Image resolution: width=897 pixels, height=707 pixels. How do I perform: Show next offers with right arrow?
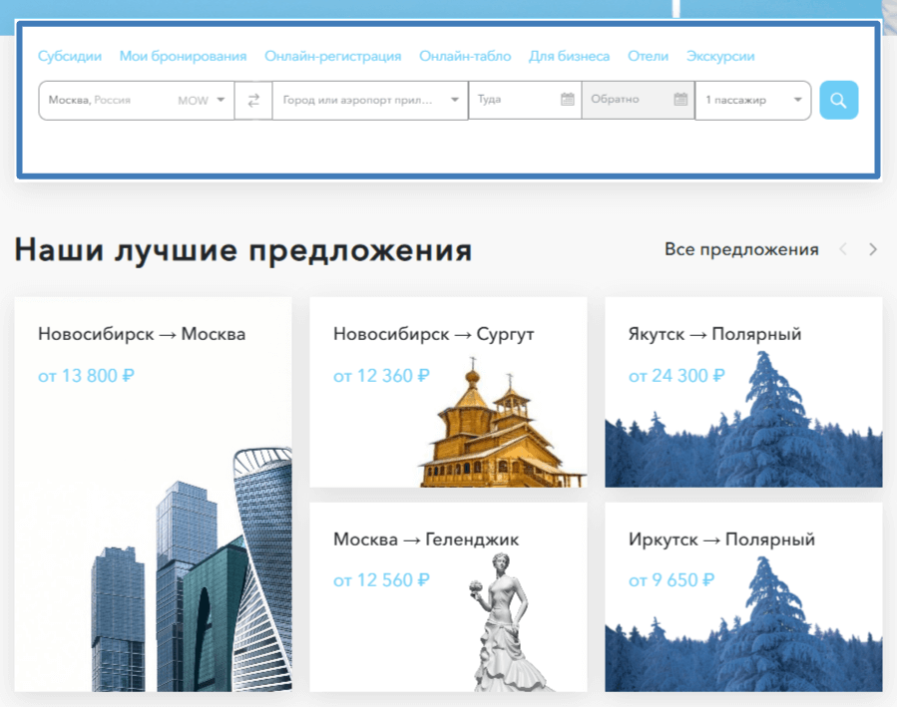point(873,249)
